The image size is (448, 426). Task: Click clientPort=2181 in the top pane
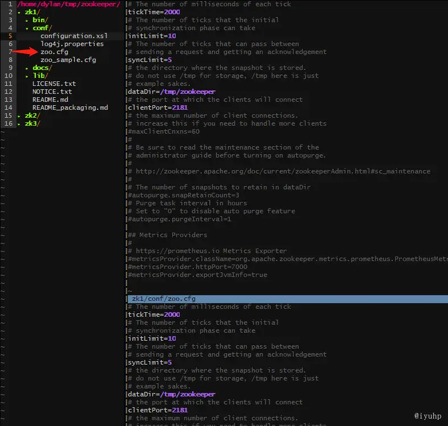157,108
